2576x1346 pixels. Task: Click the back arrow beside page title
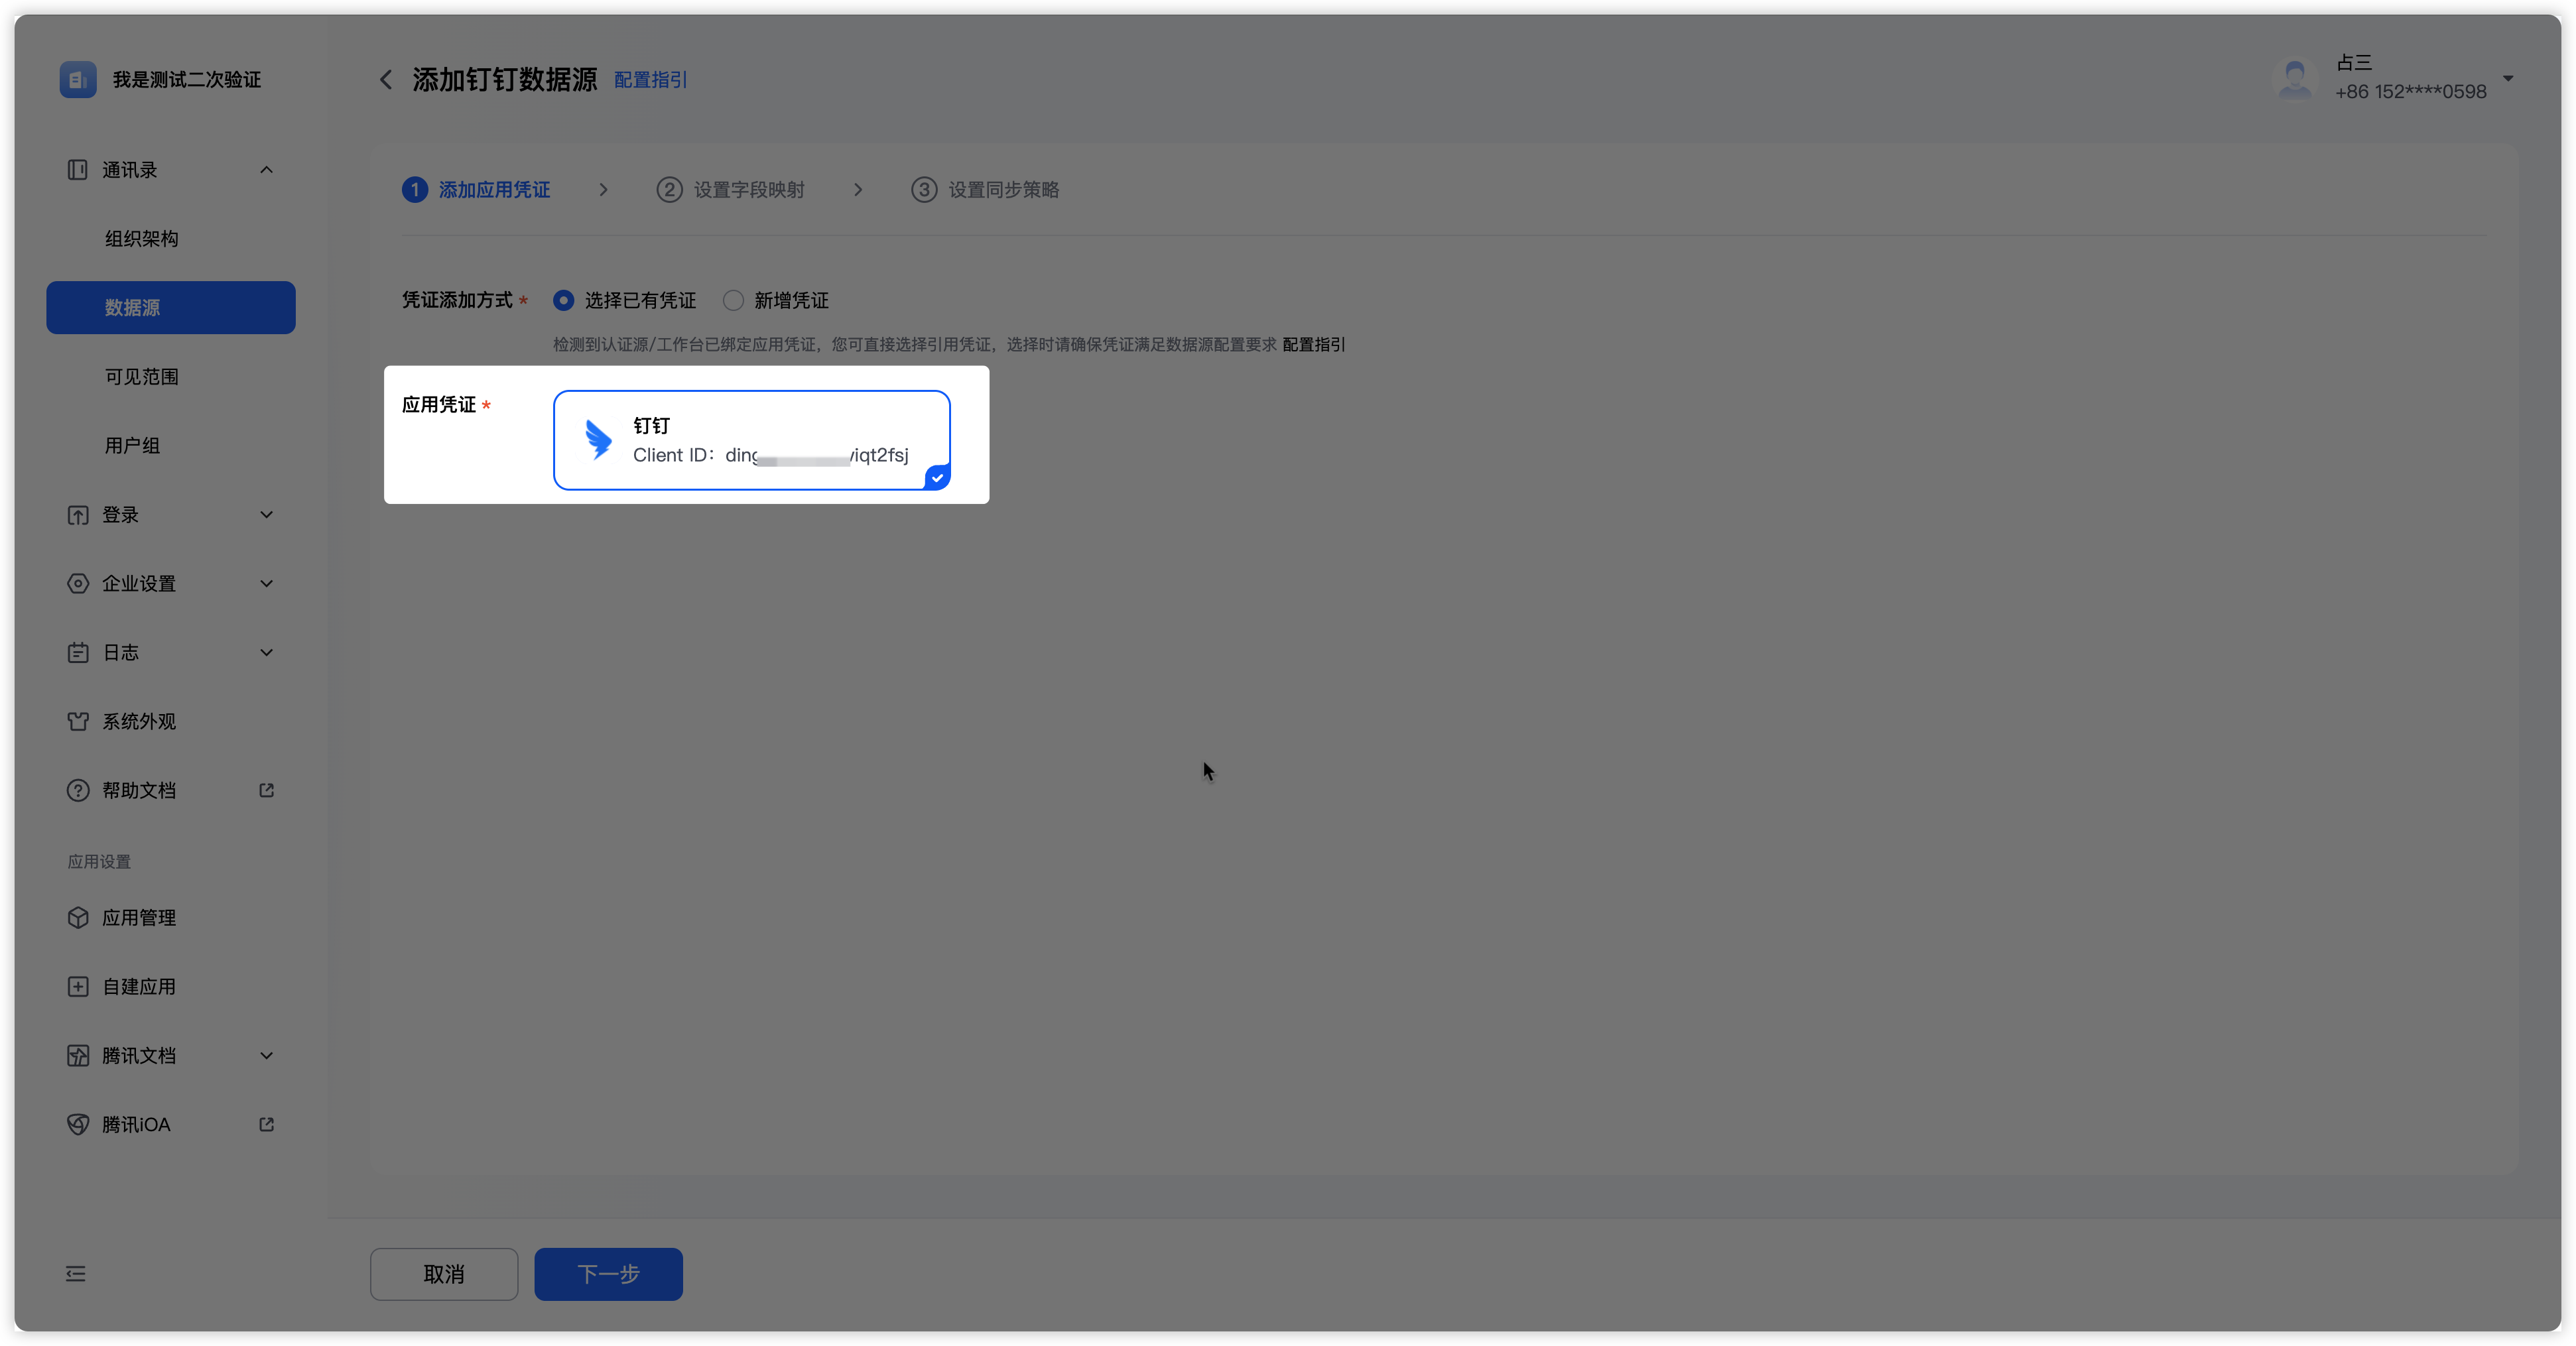tap(386, 80)
